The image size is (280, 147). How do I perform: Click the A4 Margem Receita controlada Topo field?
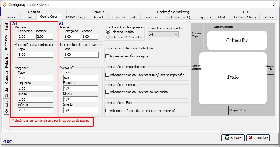point(35,55)
